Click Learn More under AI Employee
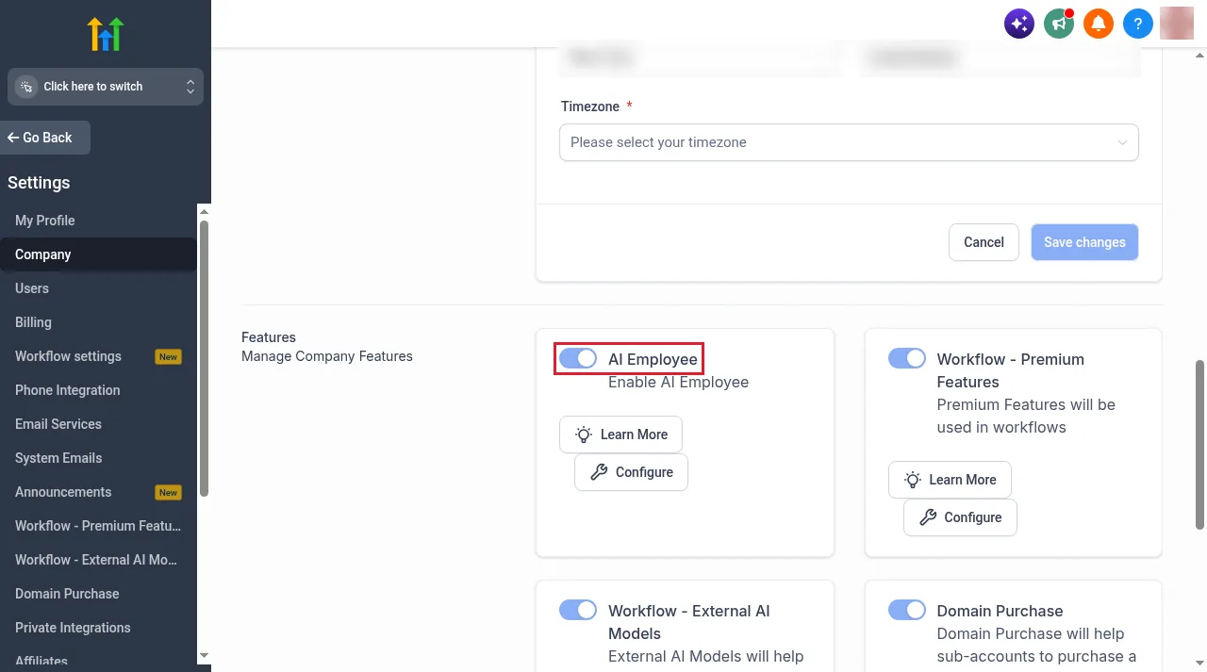Viewport: 1207px width, 672px height. (x=620, y=434)
